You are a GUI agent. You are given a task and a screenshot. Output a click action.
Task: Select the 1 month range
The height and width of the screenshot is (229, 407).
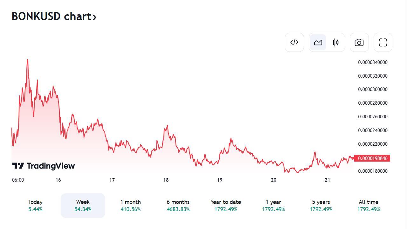pyautogui.click(x=130, y=205)
